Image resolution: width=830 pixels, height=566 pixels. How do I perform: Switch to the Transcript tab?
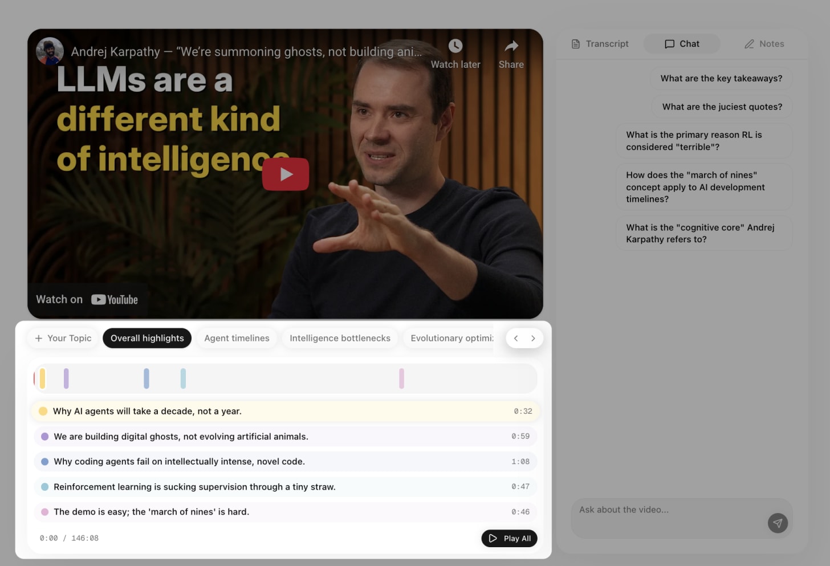[x=600, y=44]
